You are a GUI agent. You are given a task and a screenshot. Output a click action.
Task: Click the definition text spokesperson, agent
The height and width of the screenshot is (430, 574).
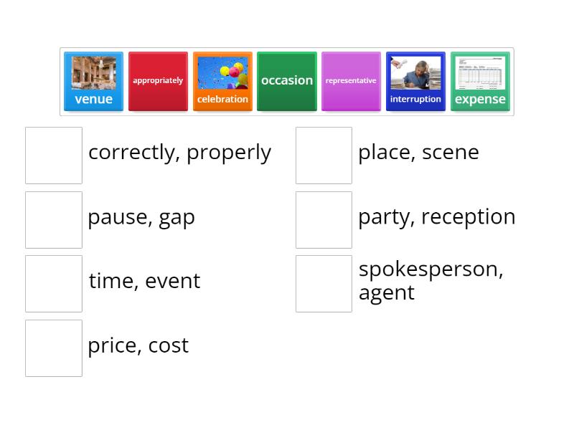430,280
